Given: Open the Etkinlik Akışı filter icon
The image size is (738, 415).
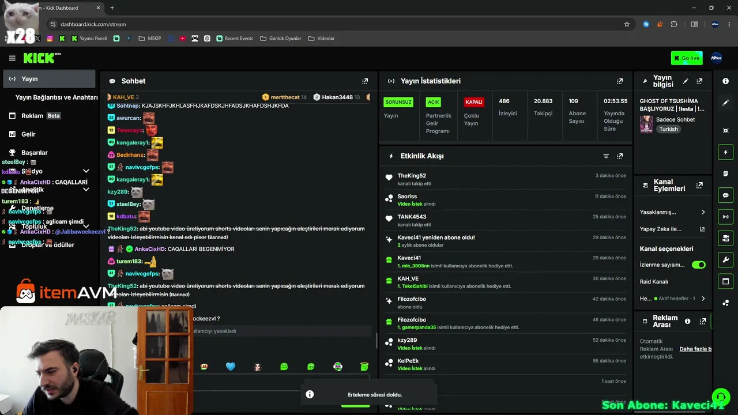Looking at the screenshot, I should 606,156.
